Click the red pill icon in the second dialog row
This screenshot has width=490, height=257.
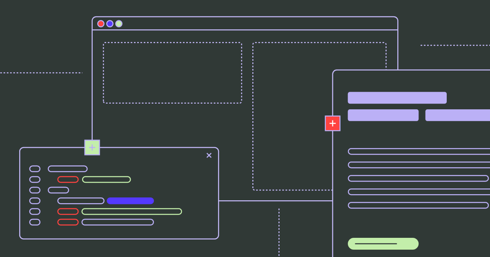pos(68,179)
